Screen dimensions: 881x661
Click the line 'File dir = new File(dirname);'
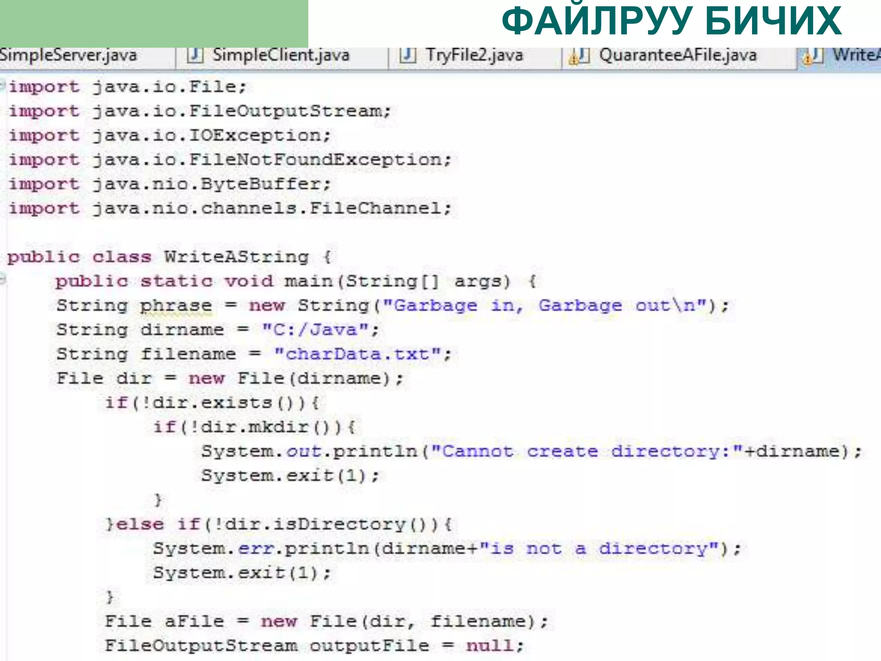pyautogui.click(x=230, y=379)
